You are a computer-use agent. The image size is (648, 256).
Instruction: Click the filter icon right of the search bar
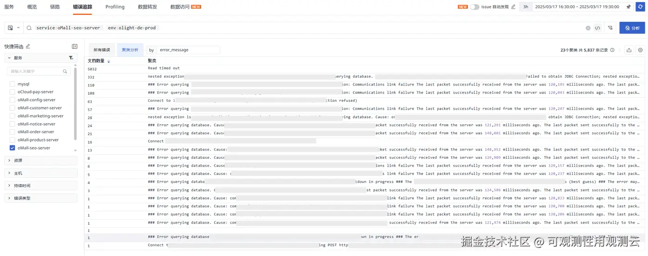tap(610, 28)
